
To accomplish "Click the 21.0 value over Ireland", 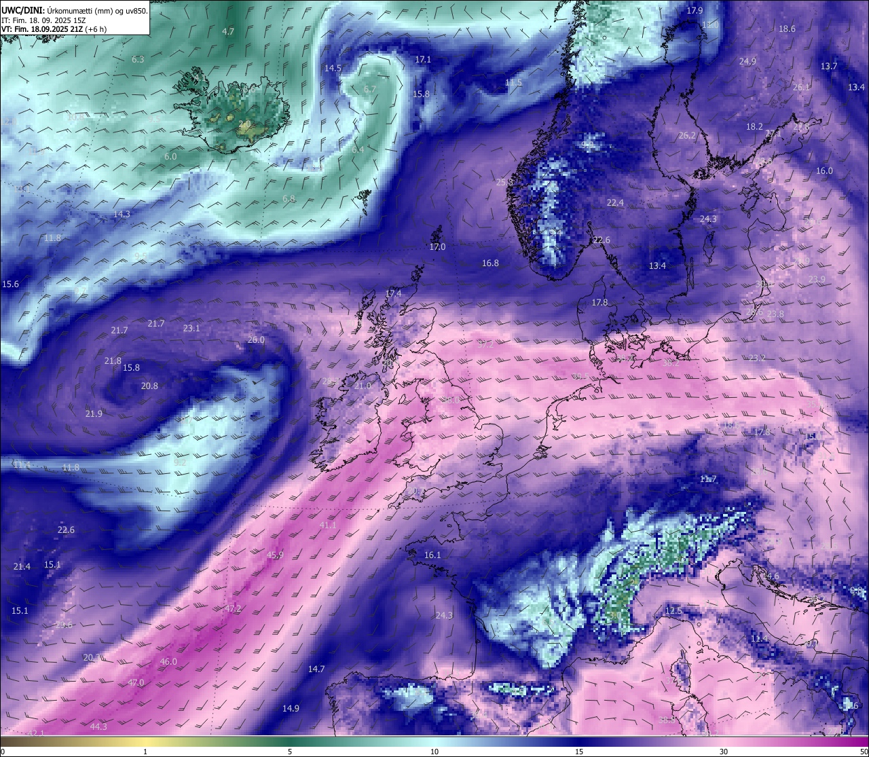I will tap(363, 386).
